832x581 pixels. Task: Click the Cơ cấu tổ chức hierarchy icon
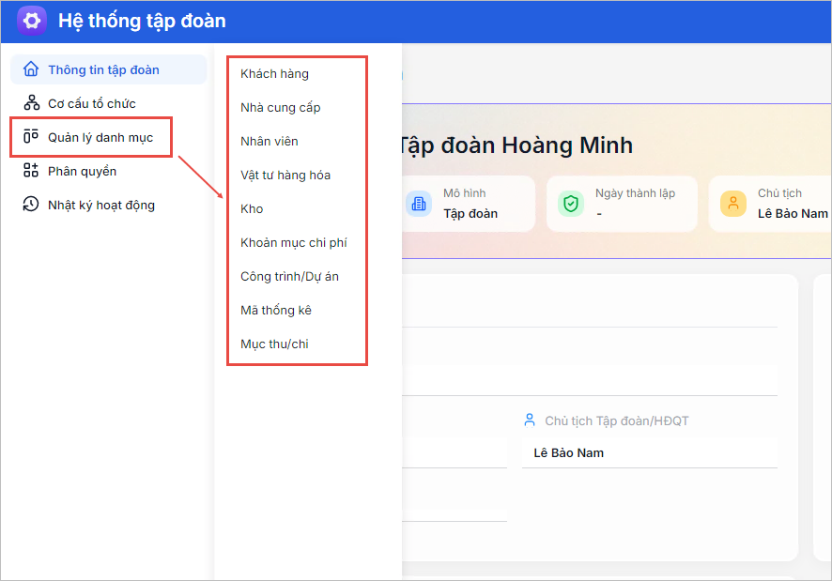click(31, 103)
